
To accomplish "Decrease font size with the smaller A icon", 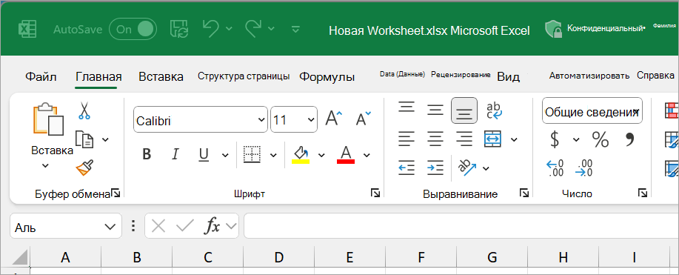I will (x=364, y=118).
